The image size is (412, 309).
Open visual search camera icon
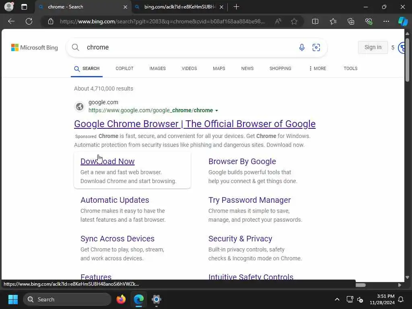pos(316,47)
